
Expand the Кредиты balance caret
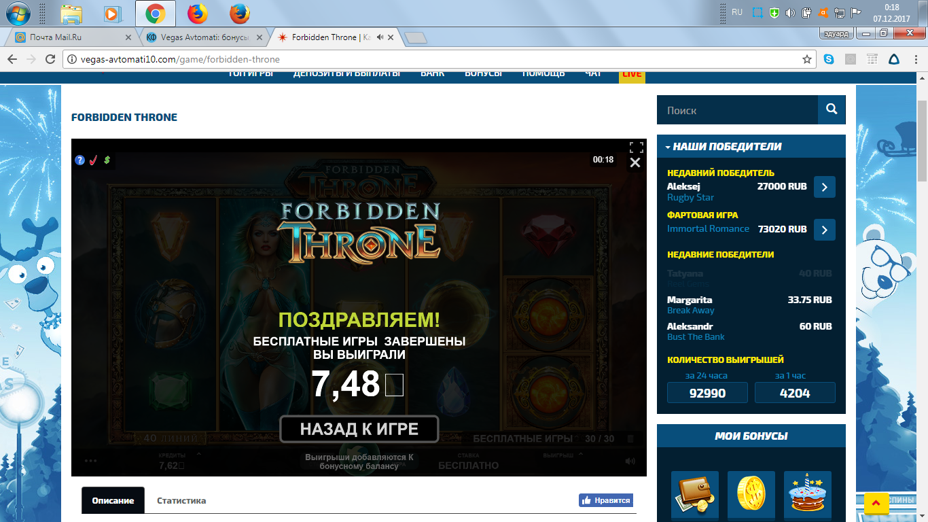click(x=199, y=453)
